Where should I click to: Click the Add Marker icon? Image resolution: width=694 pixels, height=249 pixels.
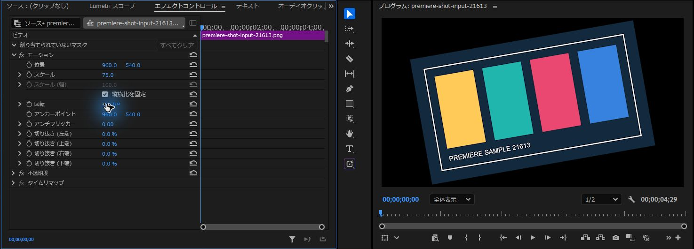point(450,238)
